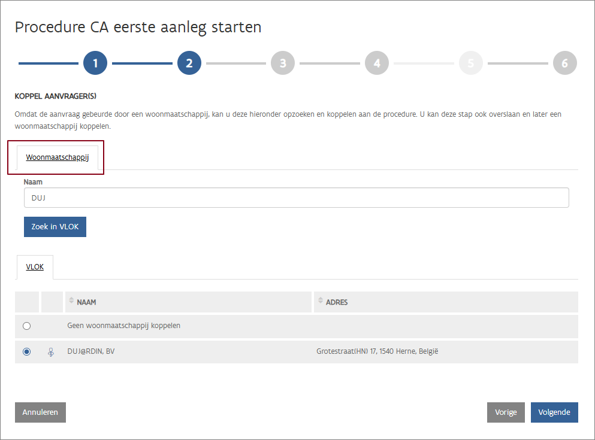The height and width of the screenshot is (440, 595).
Task: Select the faded step 5 circle
Action: click(x=471, y=63)
